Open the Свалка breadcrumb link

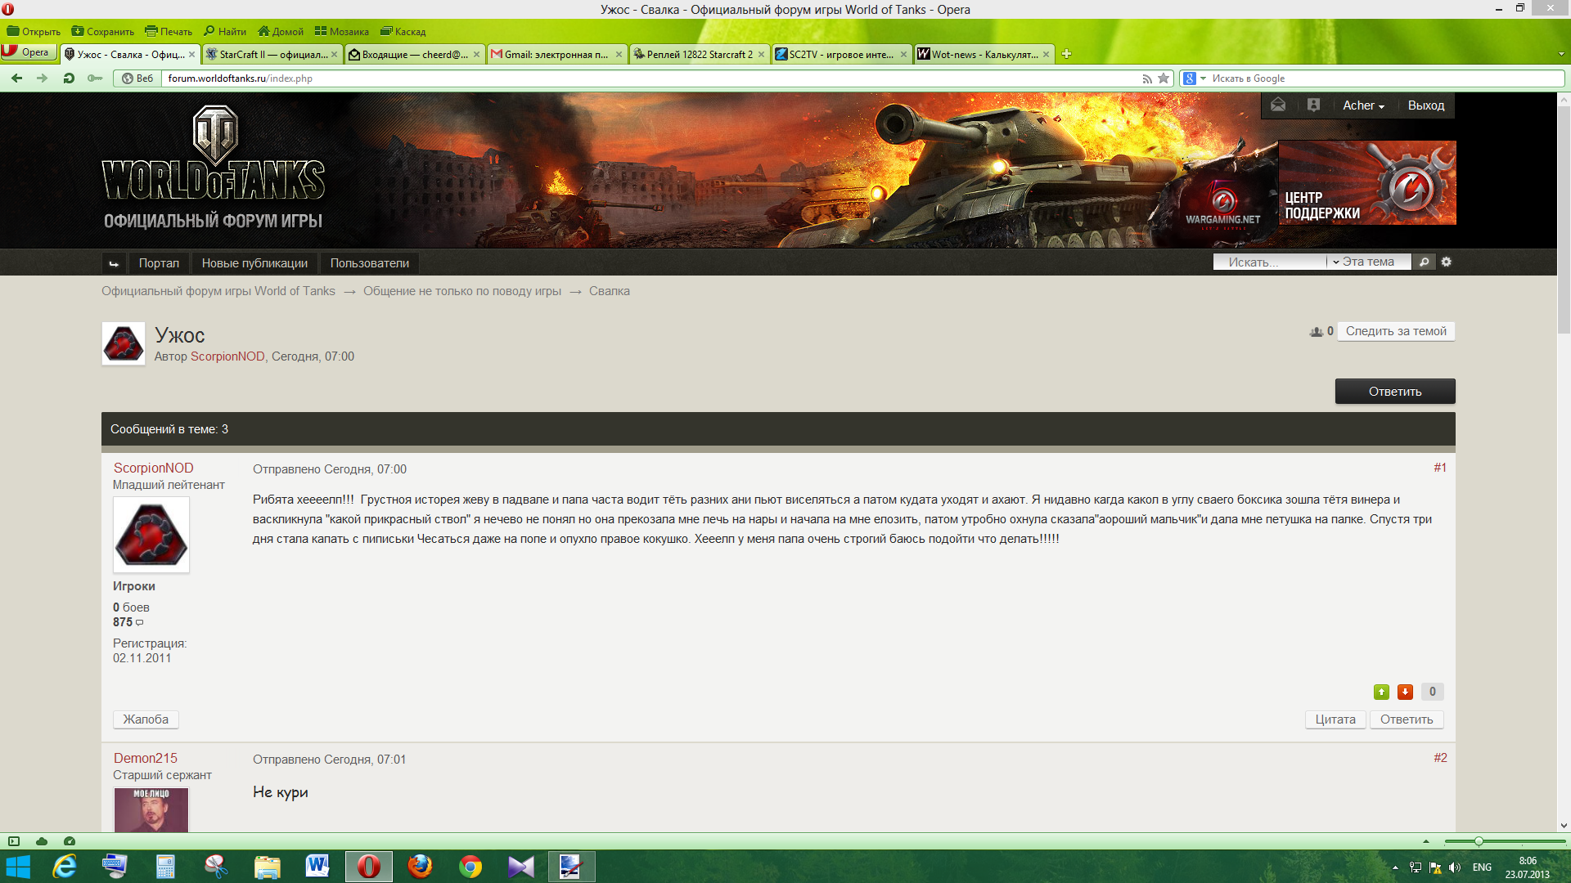[x=610, y=291]
